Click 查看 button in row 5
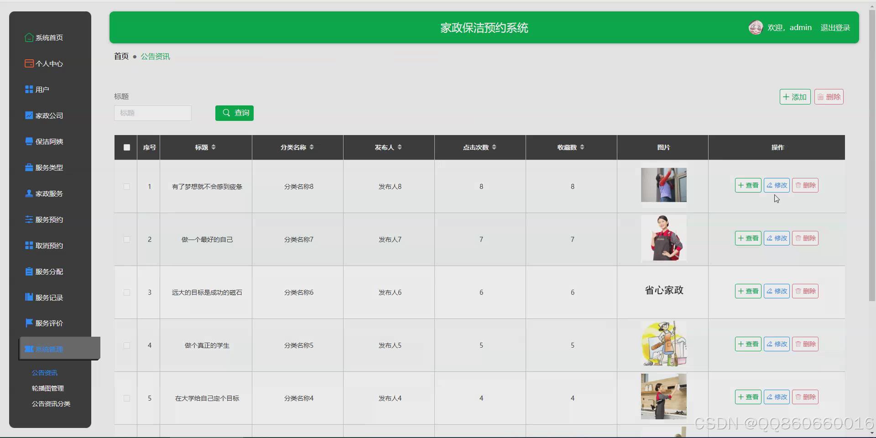Image resolution: width=876 pixels, height=438 pixels. 748,397
